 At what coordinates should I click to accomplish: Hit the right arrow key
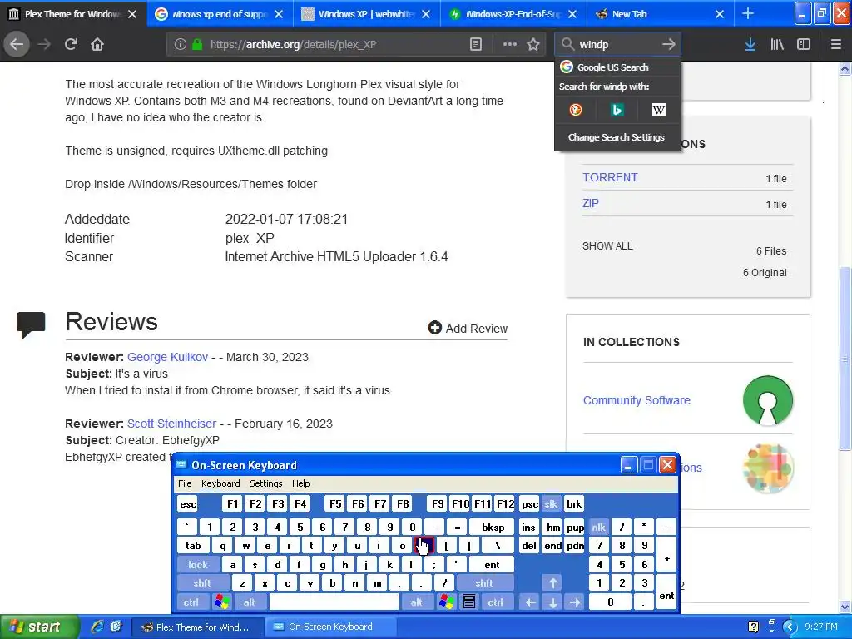coord(575,602)
